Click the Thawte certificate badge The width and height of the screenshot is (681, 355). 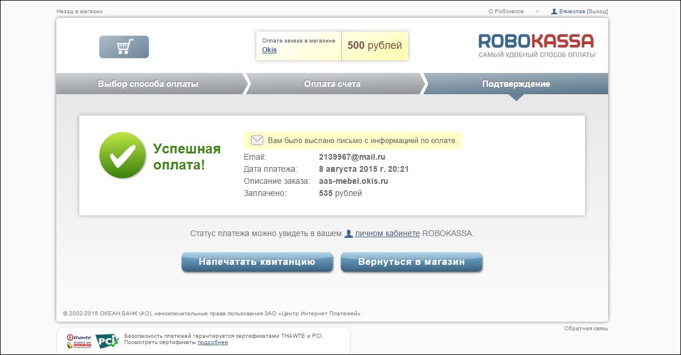[x=79, y=341]
